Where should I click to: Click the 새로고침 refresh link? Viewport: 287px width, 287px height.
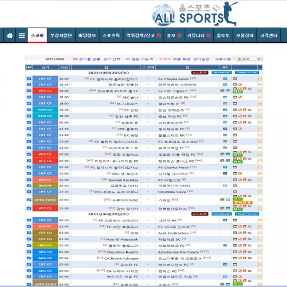tap(223, 59)
